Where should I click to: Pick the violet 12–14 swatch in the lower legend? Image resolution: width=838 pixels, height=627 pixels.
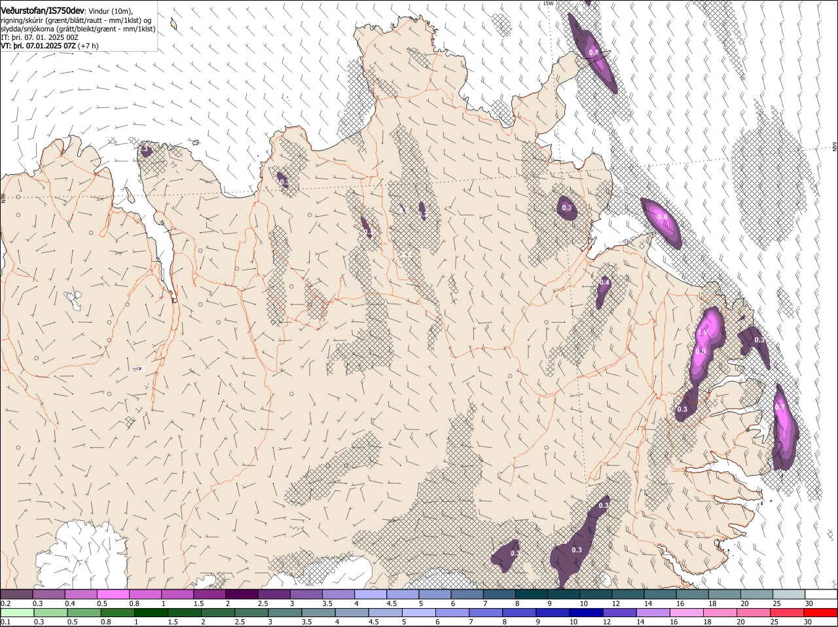(620, 613)
